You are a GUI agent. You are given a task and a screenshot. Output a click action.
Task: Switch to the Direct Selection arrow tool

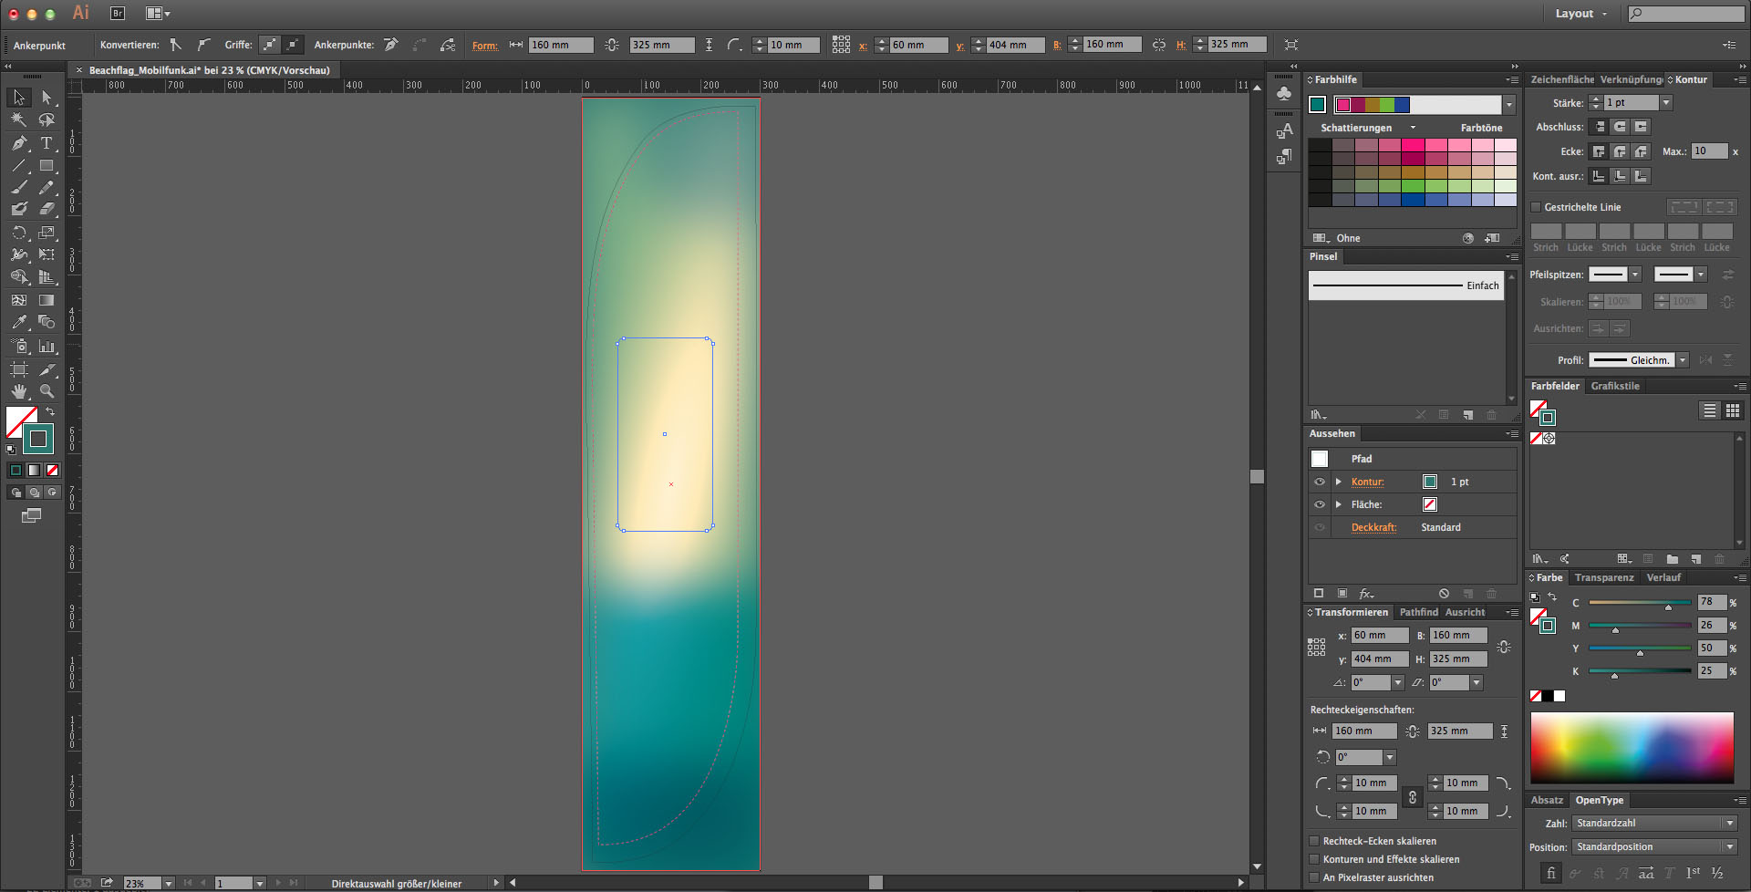47,98
